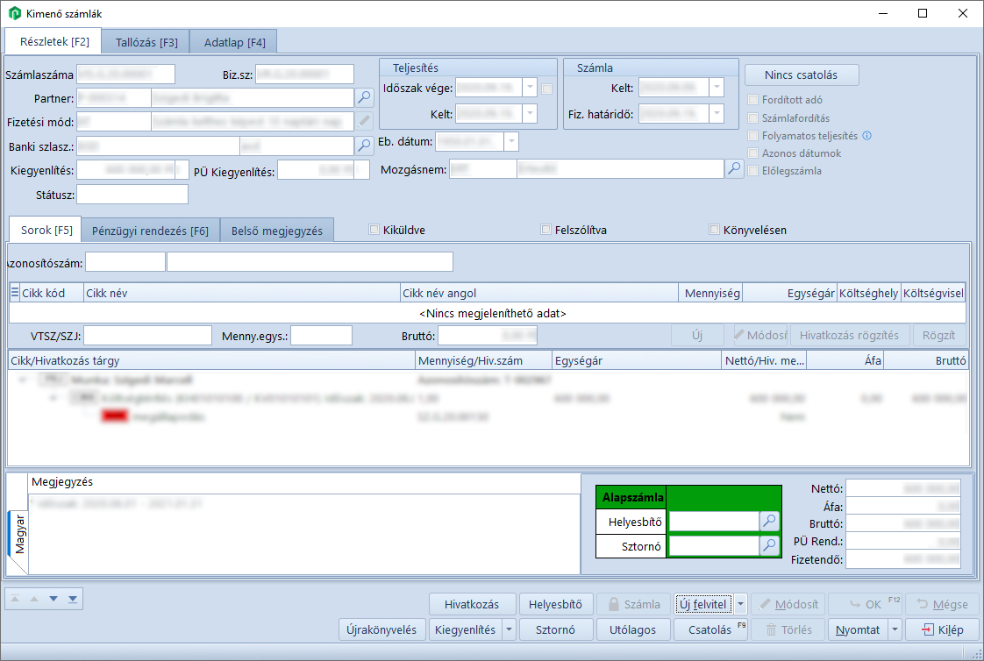
Task: Switch to the Tallózás [F3] tab
Action: coord(146,42)
